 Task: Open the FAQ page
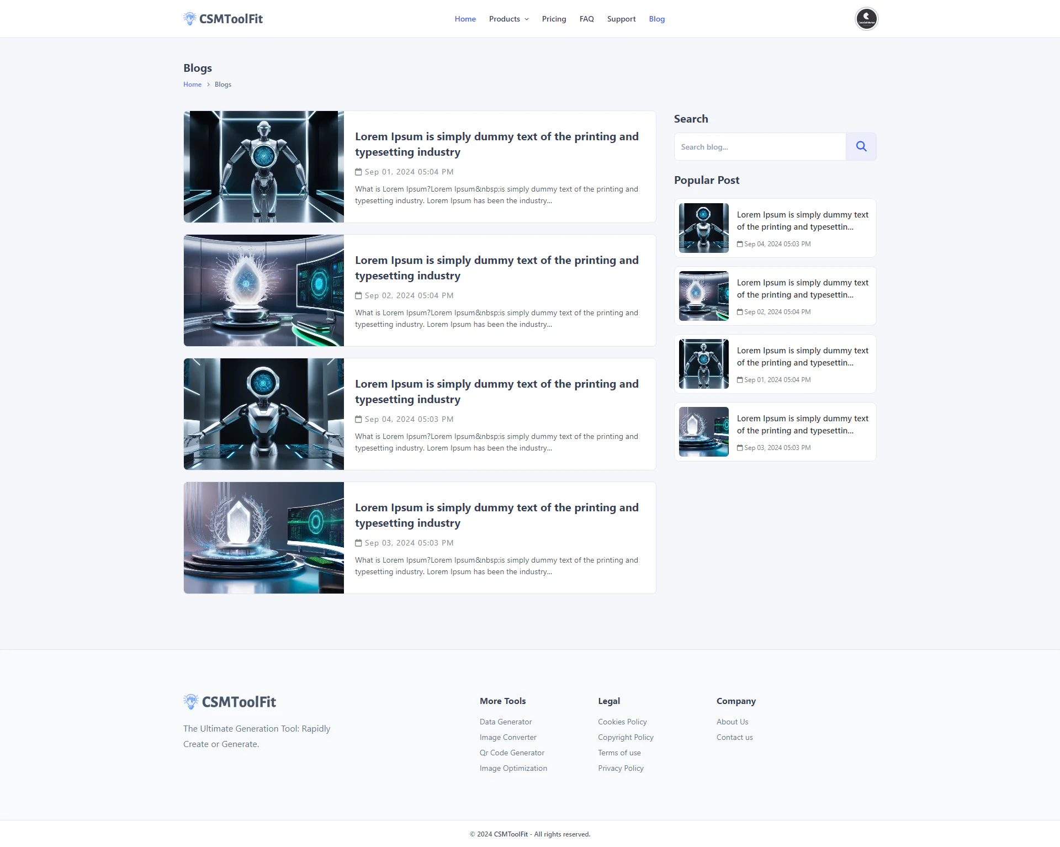click(586, 19)
